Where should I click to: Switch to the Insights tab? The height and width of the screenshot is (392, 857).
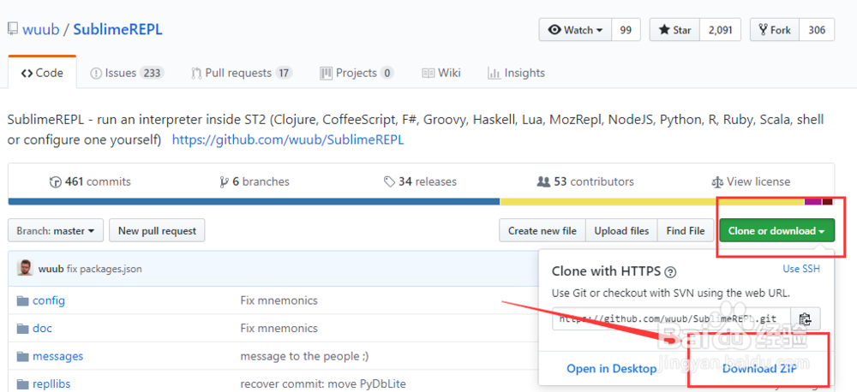point(516,73)
